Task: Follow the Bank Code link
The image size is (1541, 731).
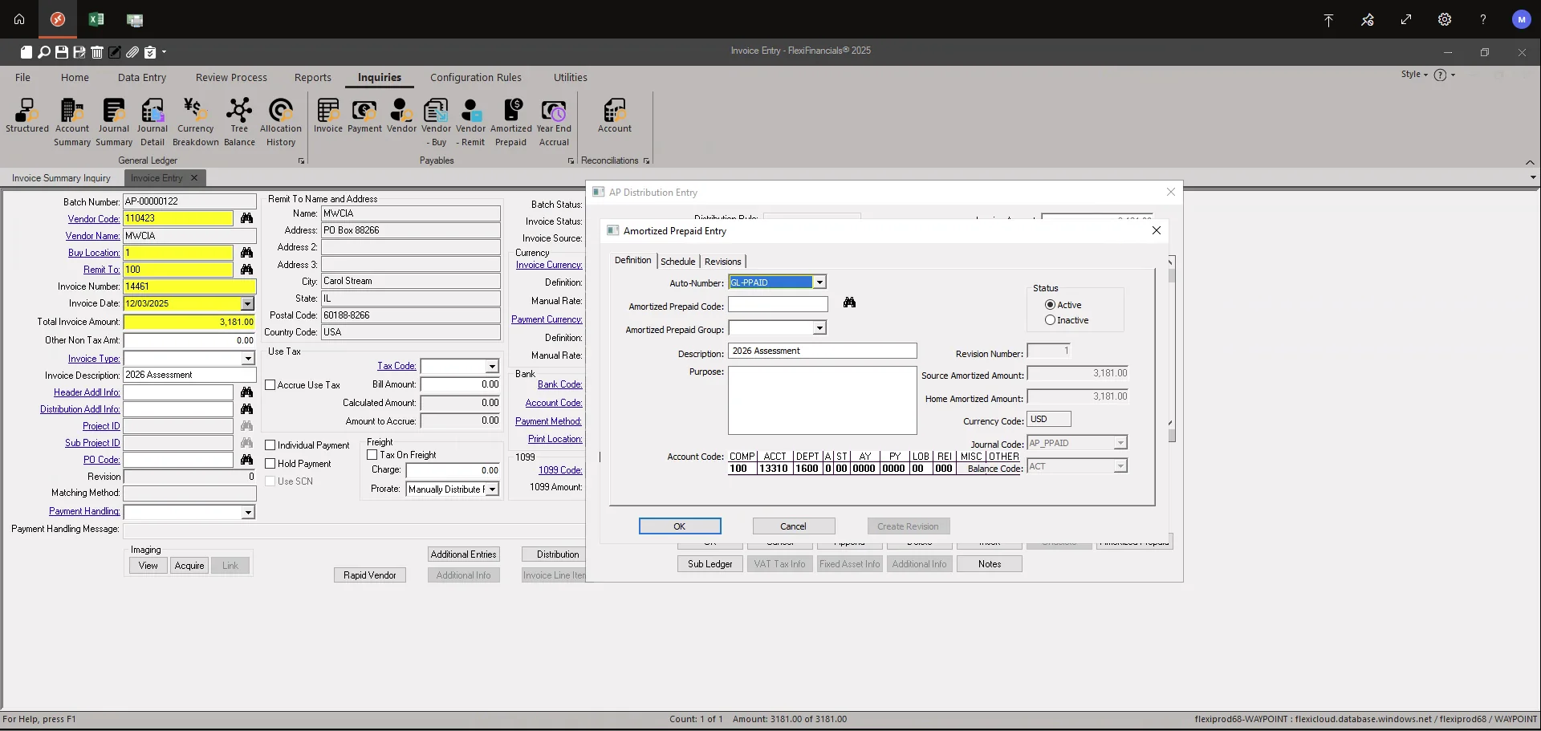Action: pyautogui.click(x=559, y=384)
